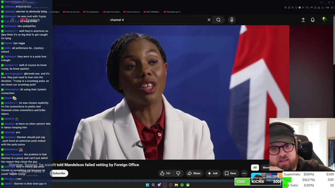335x188 pixels.
Task: Click chat username 'millennialcel'
Action: point(11,90)
